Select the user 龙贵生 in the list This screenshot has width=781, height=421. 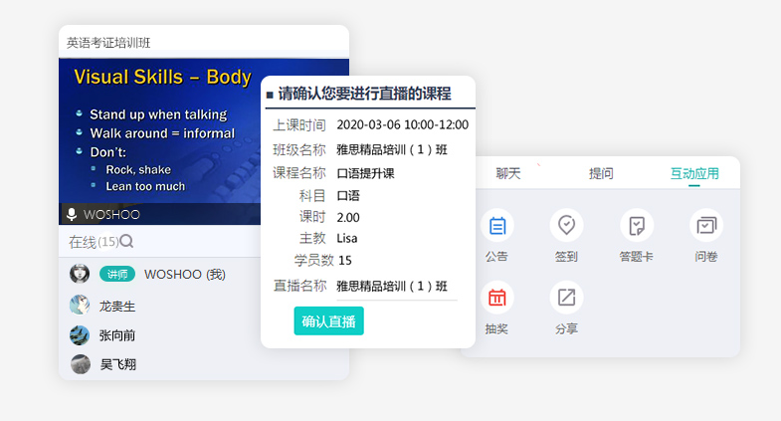(x=117, y=306)
